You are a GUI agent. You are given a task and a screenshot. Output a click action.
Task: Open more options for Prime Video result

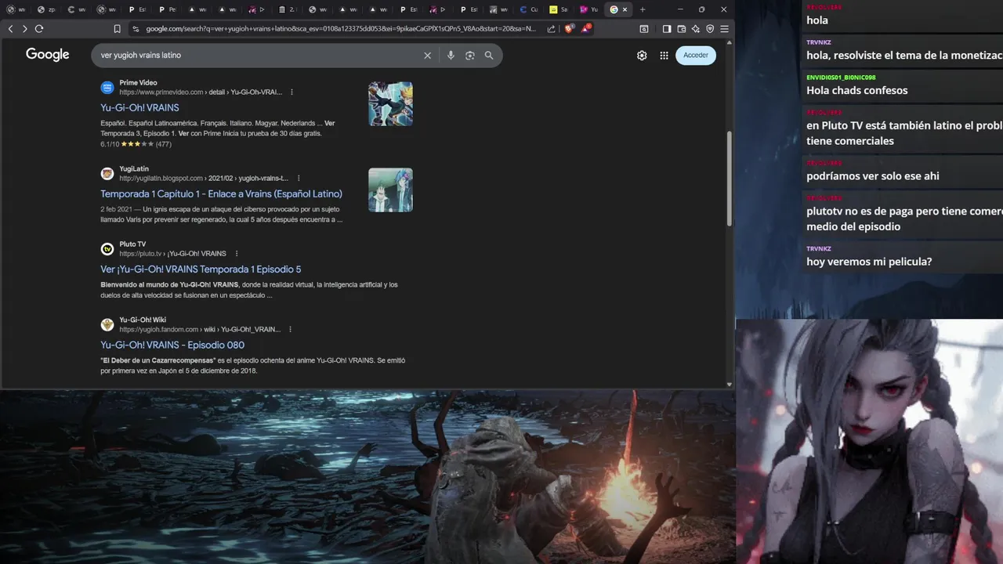pos(291,92)
